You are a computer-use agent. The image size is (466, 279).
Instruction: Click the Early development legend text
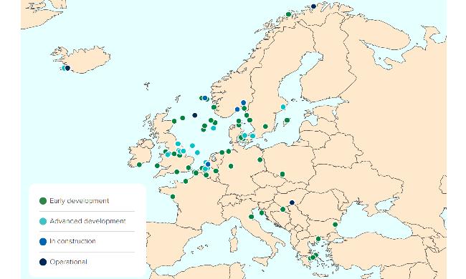(x=80, y=201)
